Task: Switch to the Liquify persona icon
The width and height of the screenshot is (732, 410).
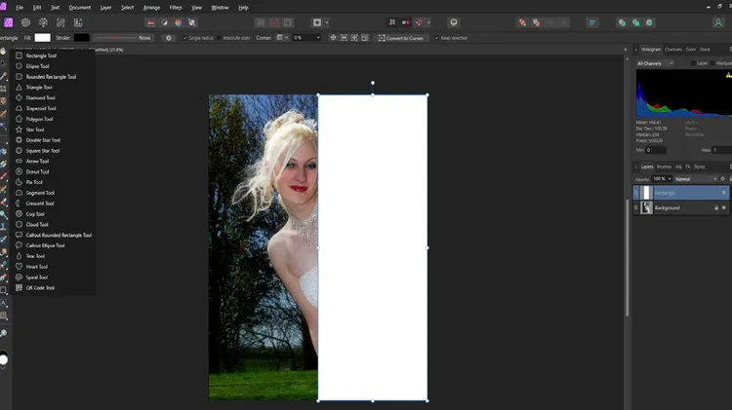Action: coord(25,22)
